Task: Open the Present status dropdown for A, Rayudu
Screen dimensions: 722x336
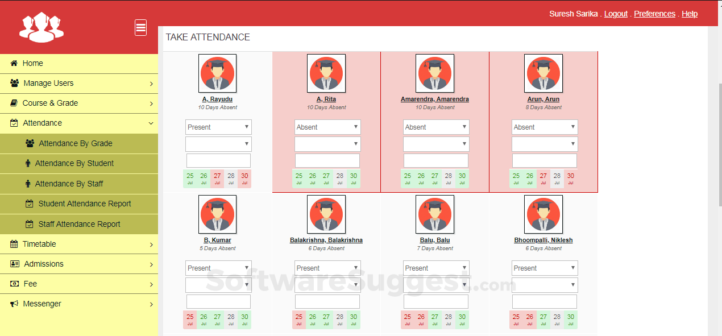Action: [218, 127]
